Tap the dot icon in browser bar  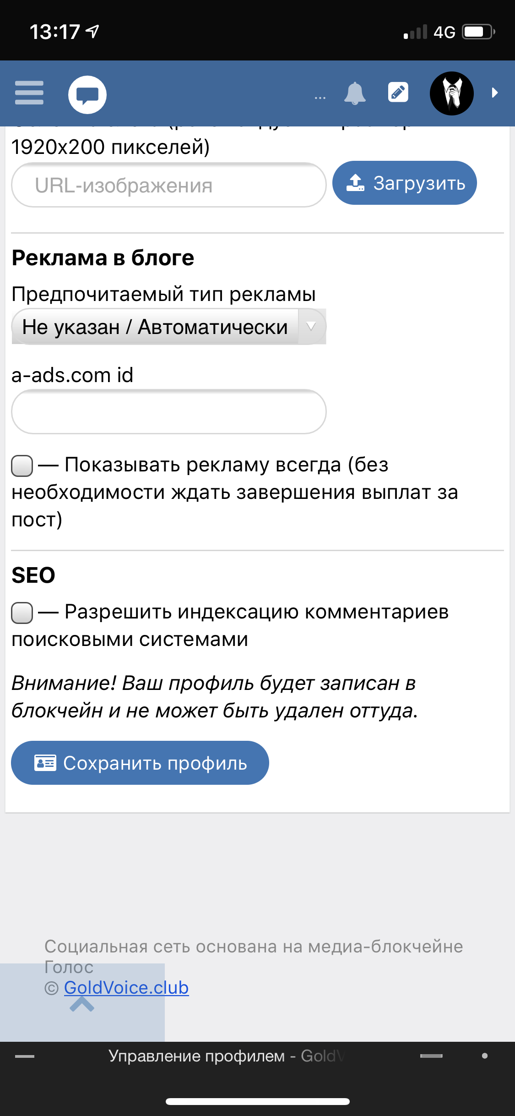pos(485,1056)
